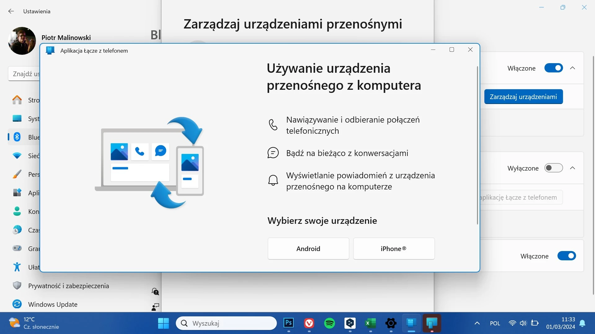Open Vivaldi browser in the taskbar
Image resolution: width=595 pixels, height=334 pixels.
309,323
